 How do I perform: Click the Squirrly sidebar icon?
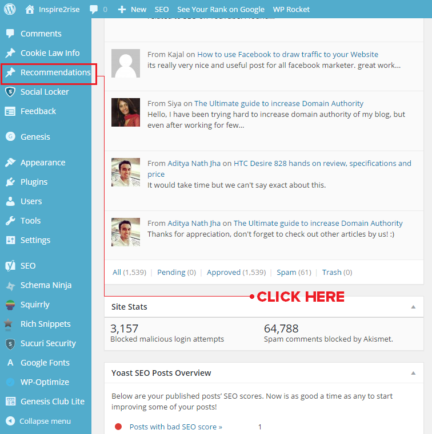(x=10, y=305)
